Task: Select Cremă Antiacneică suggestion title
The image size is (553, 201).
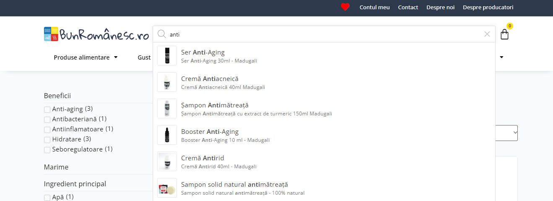Action: [210, 79]
